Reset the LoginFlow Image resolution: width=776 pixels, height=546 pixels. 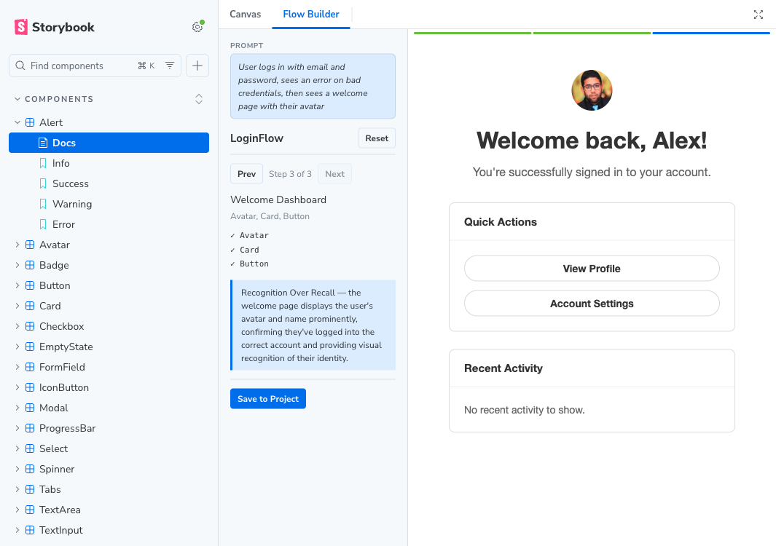tap(377, 138)
